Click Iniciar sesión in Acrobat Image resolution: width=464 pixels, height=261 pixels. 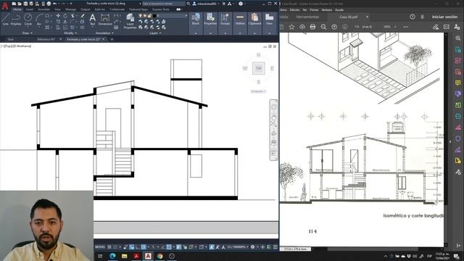(x=444, y=17)
